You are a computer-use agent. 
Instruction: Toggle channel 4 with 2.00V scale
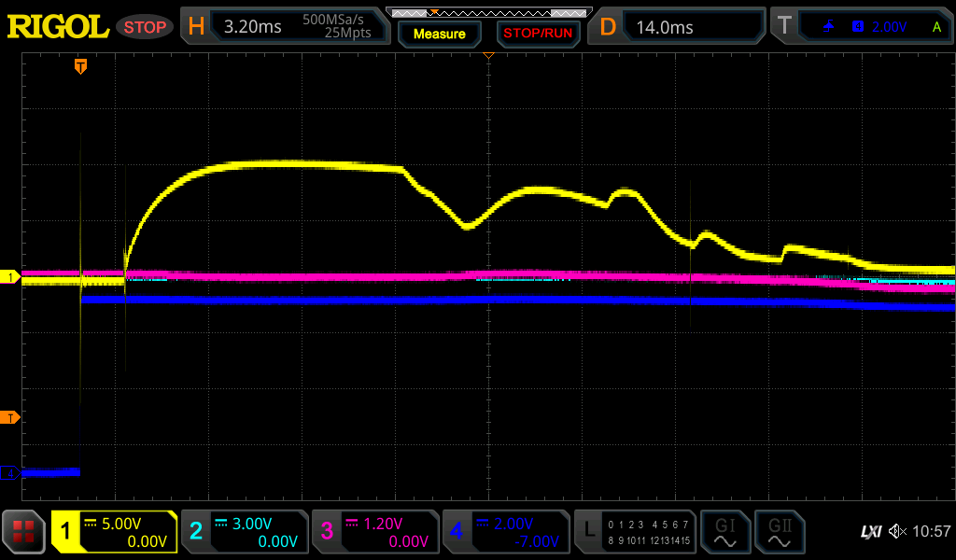pos(505,532)
